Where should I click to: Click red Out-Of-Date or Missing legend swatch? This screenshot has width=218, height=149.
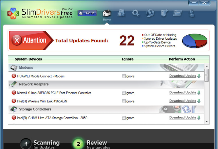tap(143, 35)
